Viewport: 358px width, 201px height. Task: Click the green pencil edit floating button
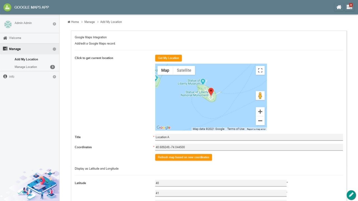tap(351, 195)
